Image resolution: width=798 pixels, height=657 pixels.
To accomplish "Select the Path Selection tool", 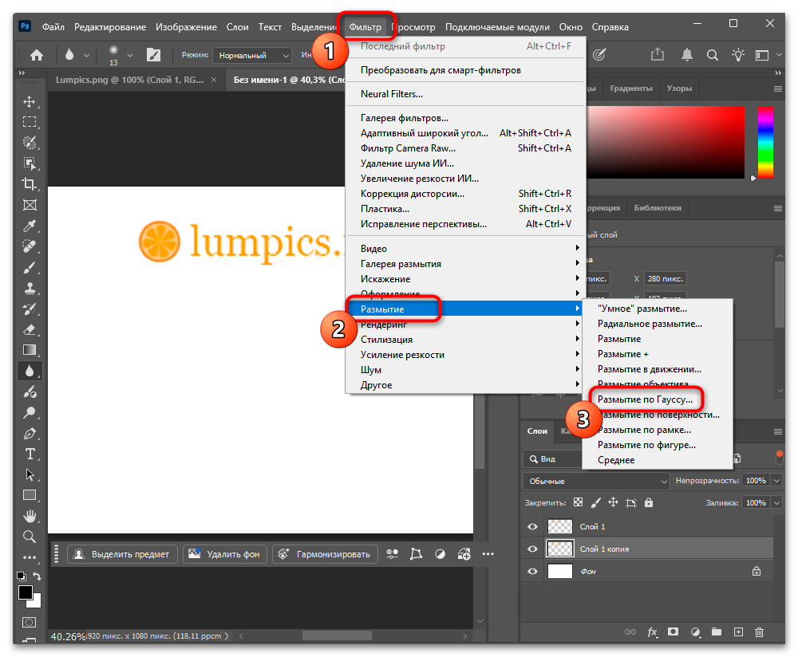I will 30,475.
